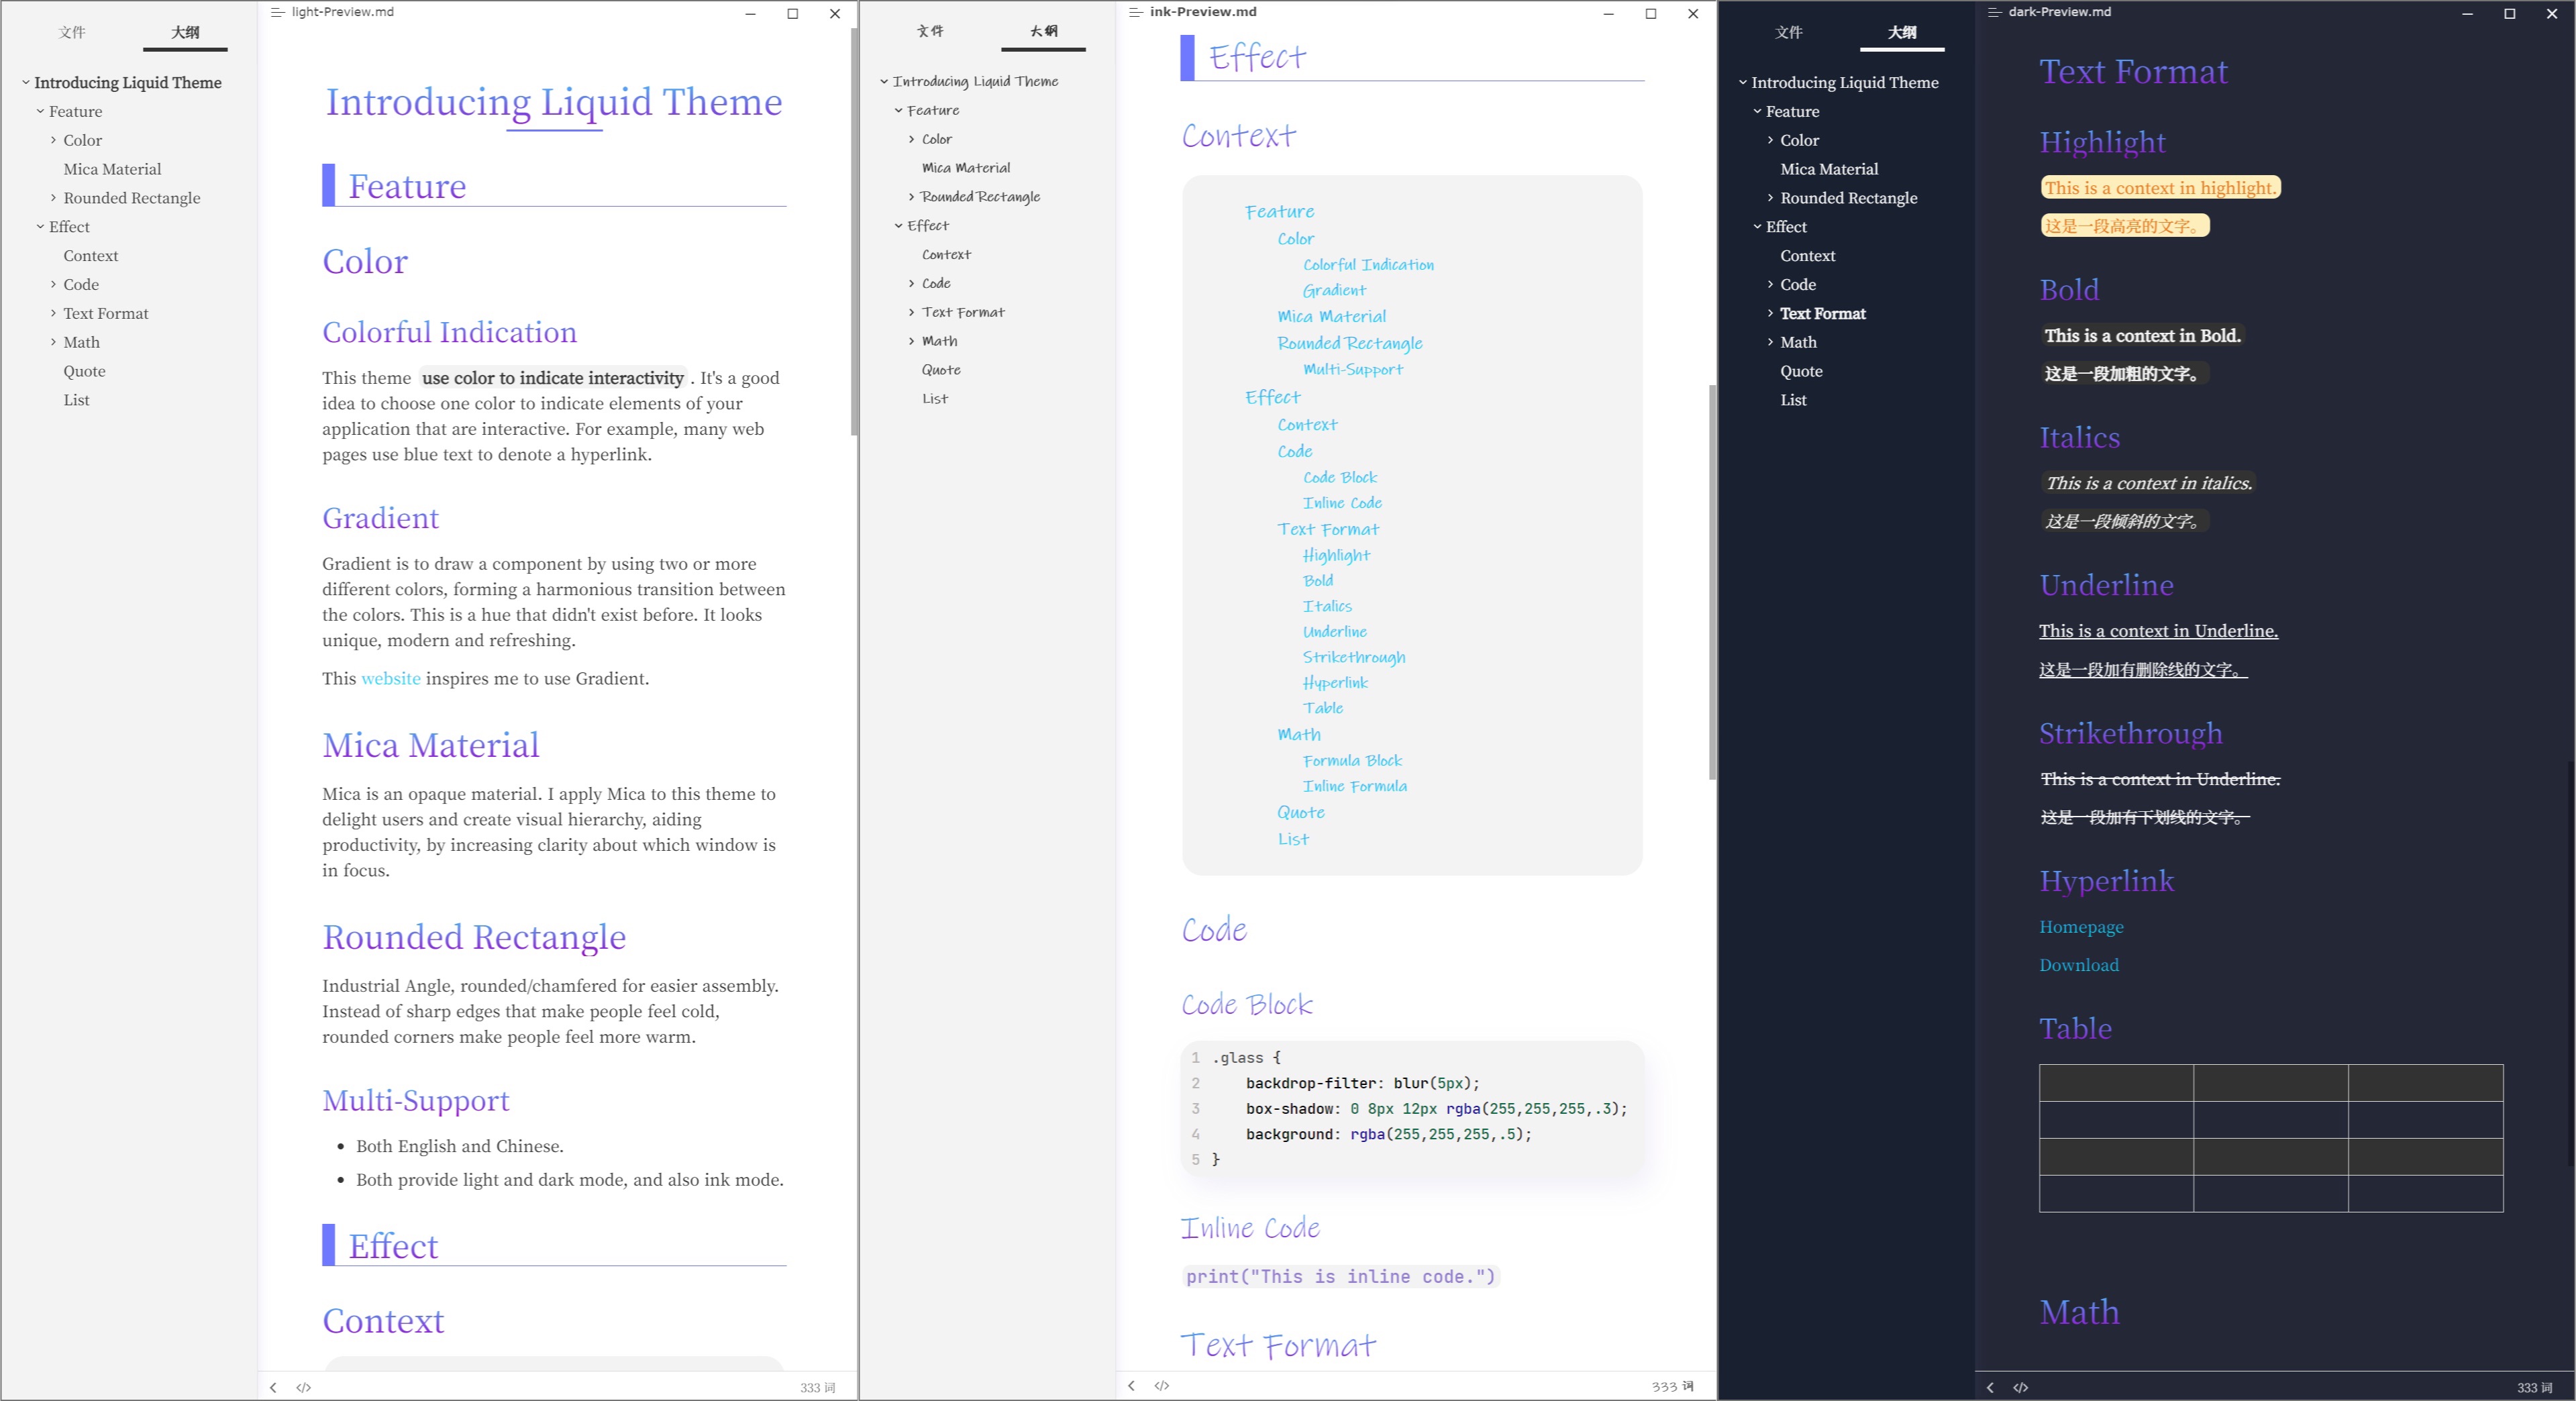Collapse the Feature node in light outline
This screenshot has width=2576, height=1401.
click(40, 111)
